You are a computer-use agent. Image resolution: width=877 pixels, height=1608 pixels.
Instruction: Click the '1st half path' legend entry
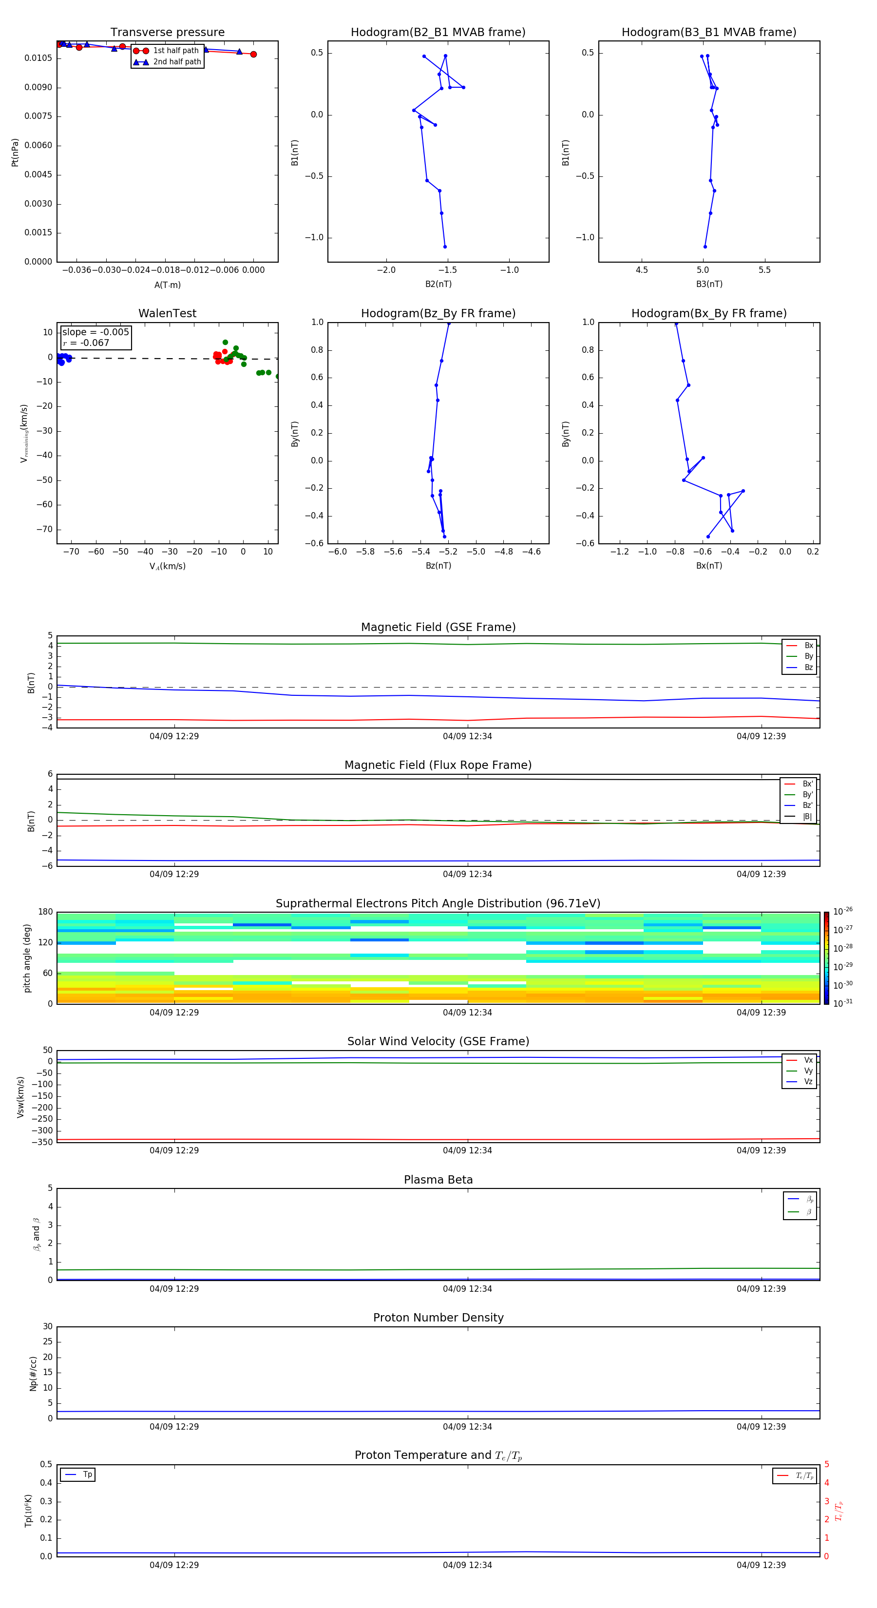tap(167, 51)
